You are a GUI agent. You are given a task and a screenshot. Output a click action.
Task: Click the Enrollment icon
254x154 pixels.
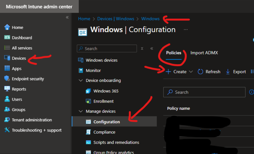88,101
